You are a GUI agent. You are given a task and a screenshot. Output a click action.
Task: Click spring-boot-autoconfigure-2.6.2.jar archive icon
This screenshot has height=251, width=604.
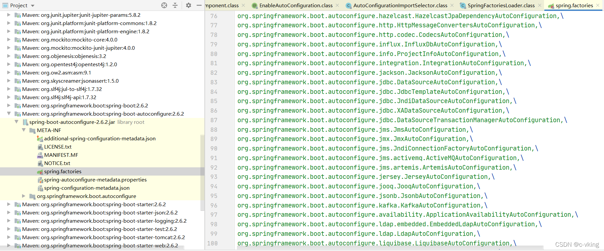tap(25, 122)
